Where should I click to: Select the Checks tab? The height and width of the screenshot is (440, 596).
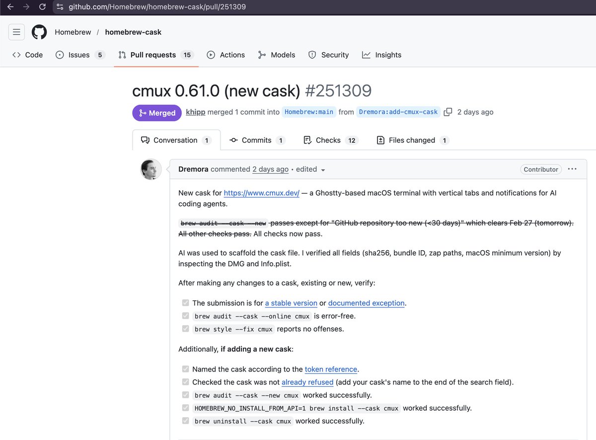click(x=330, y=141)
